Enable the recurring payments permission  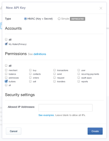(x=79, y=74)
